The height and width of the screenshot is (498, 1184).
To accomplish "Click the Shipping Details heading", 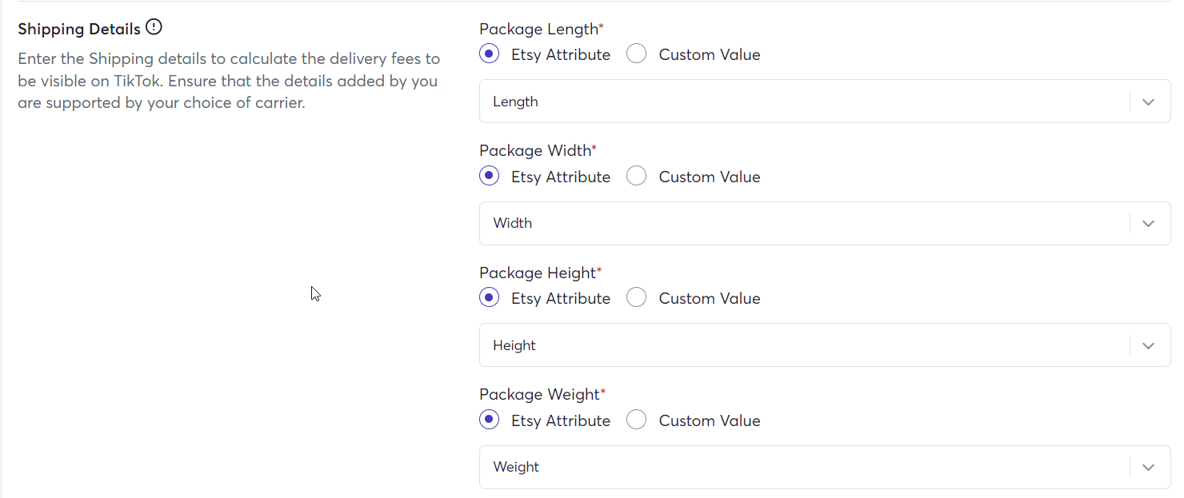I will coord(79,29).
